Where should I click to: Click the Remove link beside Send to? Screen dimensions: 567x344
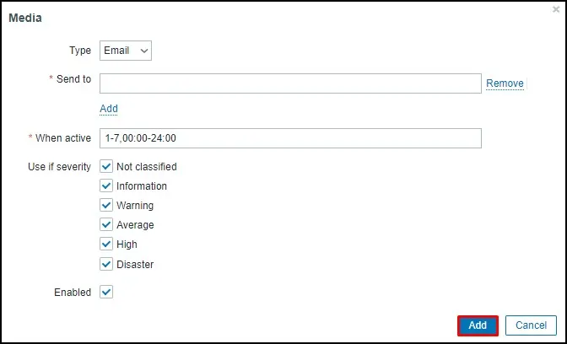[x=505, y=83]
